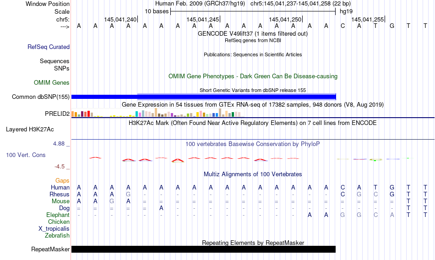Viewport: 435px width, 260px height.
Task: Click the G base in the reference sequence row
Action: pyautogui.click(x=392, y=26)
